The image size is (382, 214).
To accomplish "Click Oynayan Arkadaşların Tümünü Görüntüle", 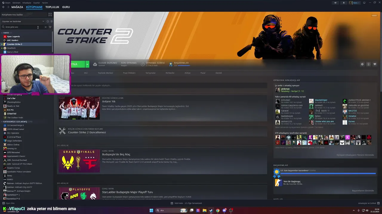I will pos(355,155).
